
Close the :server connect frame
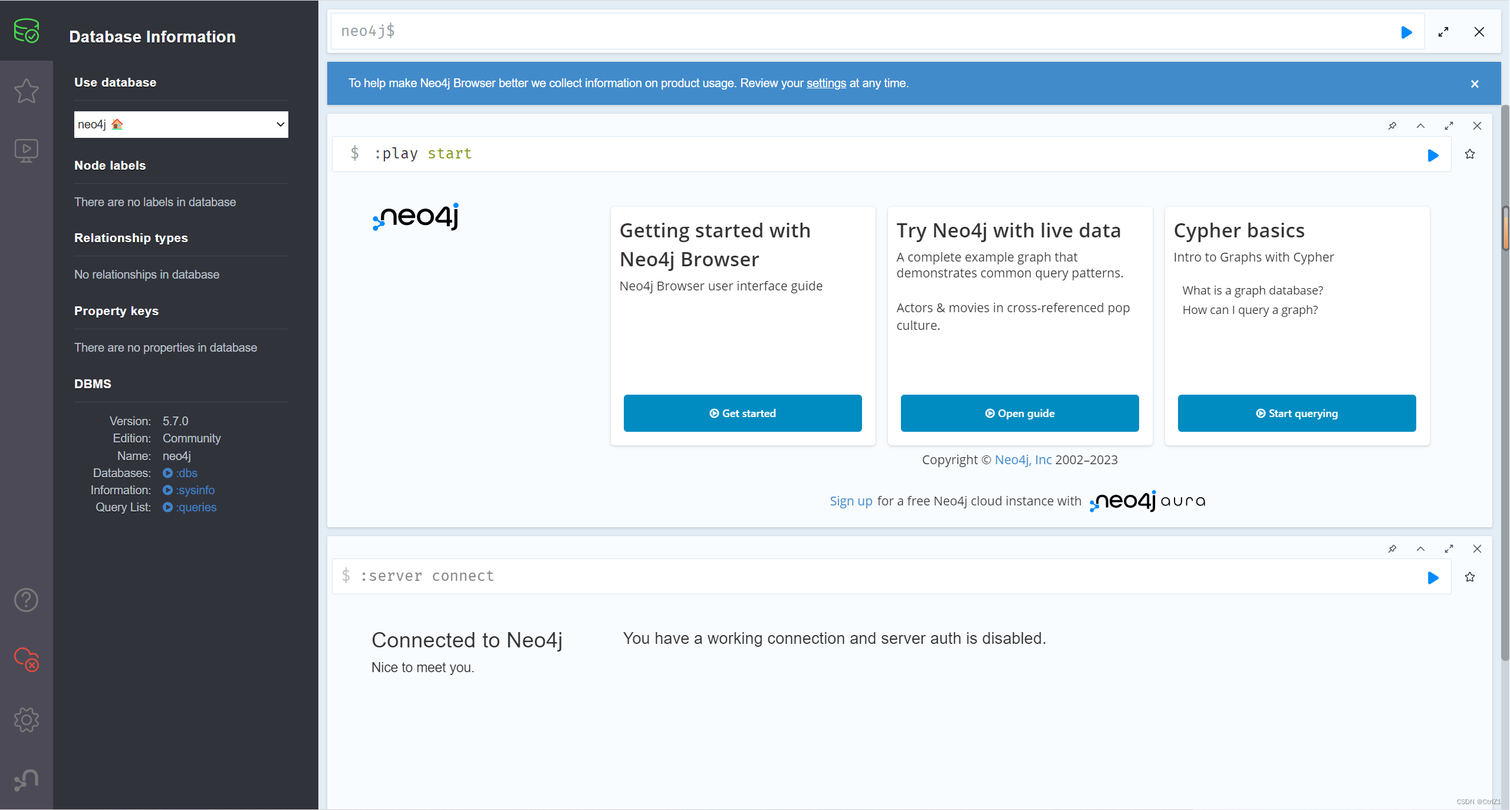tap(1477, 548)
